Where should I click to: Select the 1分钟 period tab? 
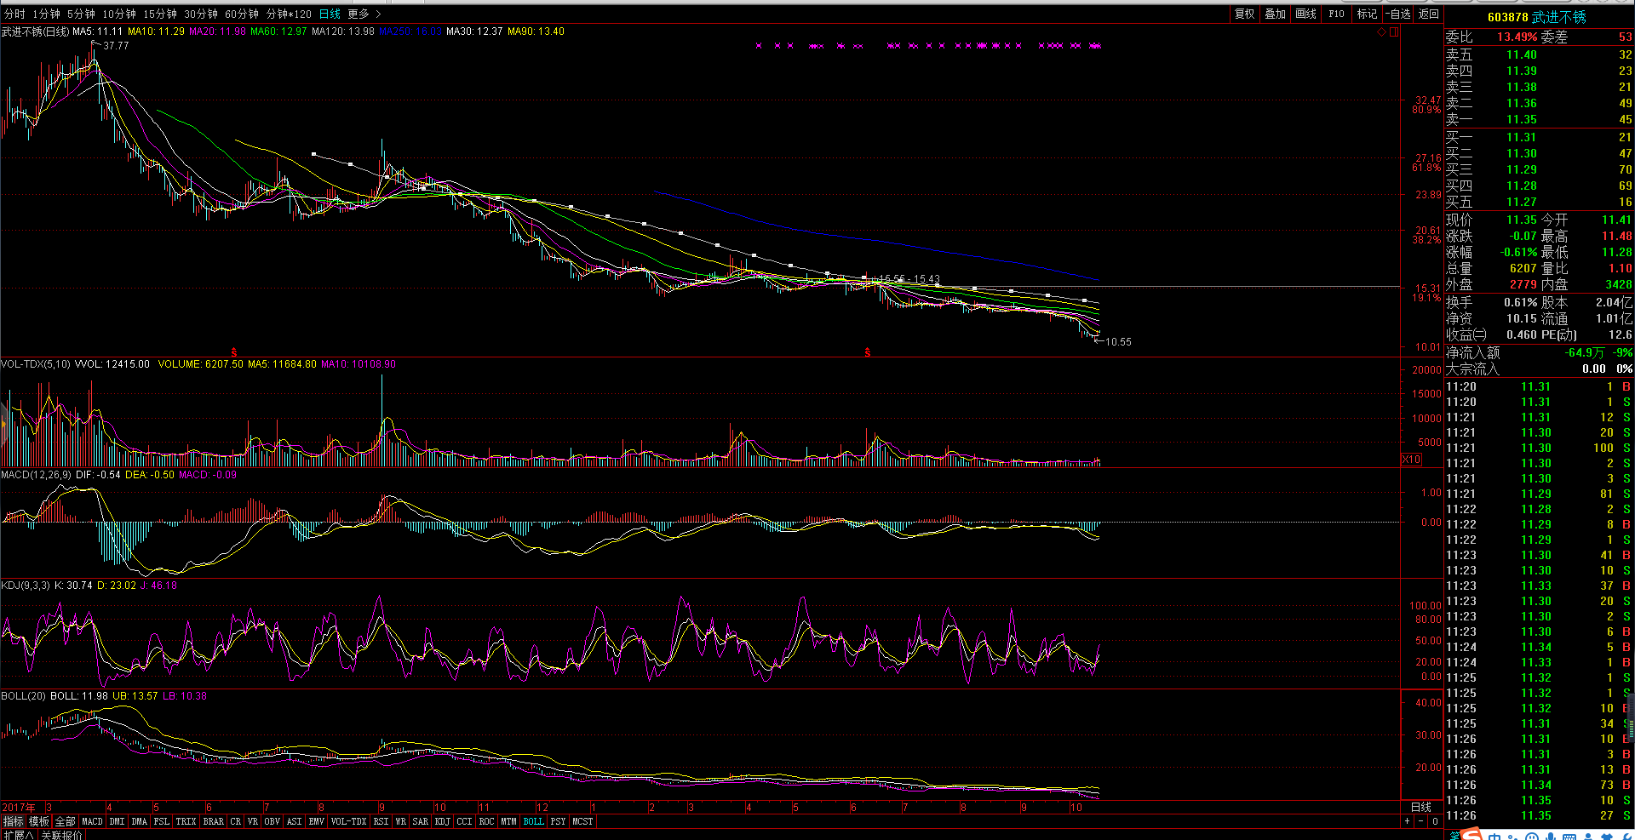point(46,14)
